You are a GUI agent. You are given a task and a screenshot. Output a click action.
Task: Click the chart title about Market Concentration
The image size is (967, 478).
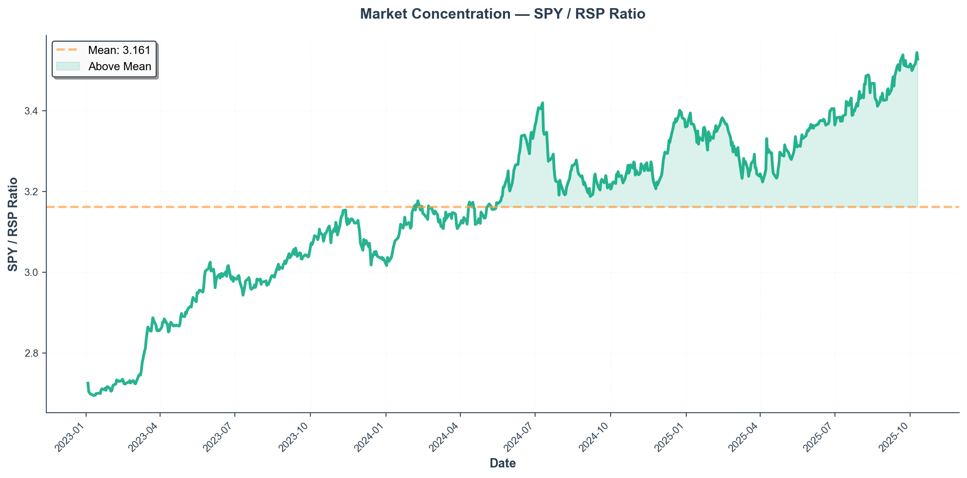click(x=503, y=14)
